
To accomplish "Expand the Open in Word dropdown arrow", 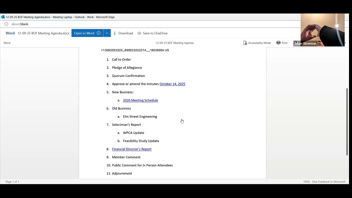I will tap(107, 33).
